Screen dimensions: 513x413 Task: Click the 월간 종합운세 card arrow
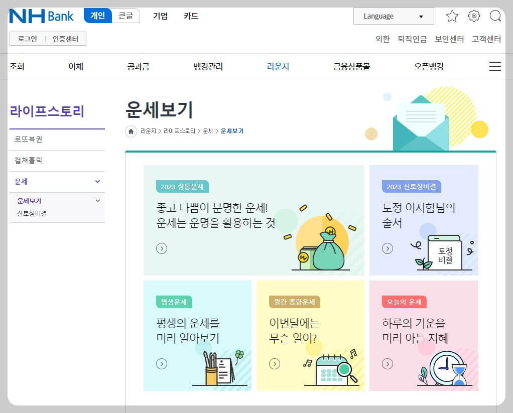(x=275, y=364)
